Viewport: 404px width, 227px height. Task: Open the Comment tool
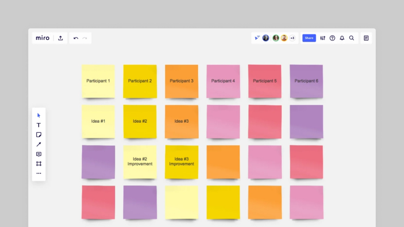pyautogui.click(x=39, y=154)
